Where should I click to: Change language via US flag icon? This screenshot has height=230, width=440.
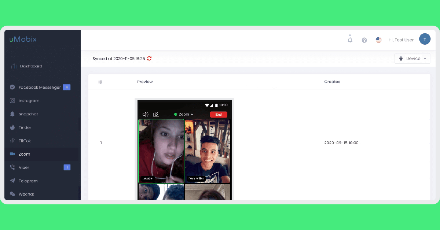[x=379, y=40]
